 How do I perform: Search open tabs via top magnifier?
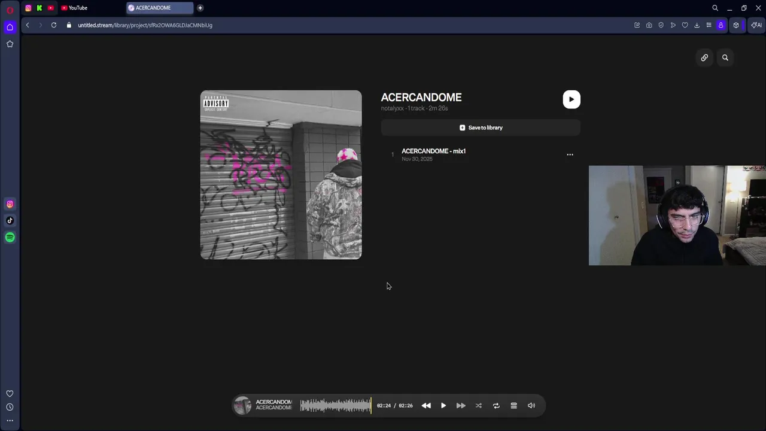715,8
